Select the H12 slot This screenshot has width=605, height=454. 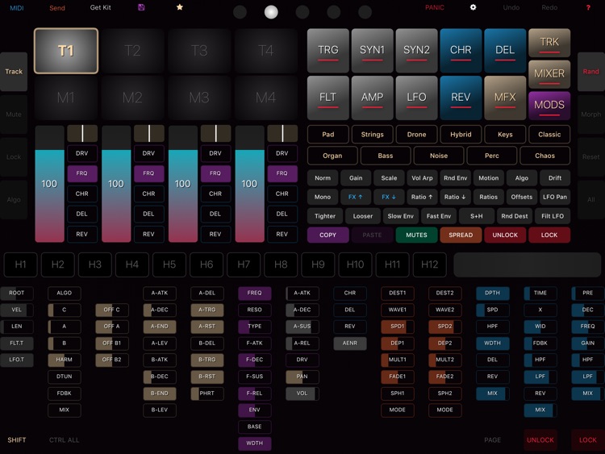tap(429, 264)
